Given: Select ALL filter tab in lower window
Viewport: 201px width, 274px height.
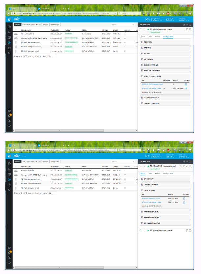Looking at the screenshot, I should (18, 161).
